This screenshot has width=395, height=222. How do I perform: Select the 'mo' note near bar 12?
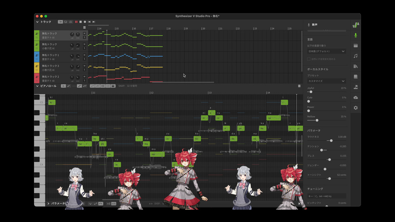click(x=157, y=154)
